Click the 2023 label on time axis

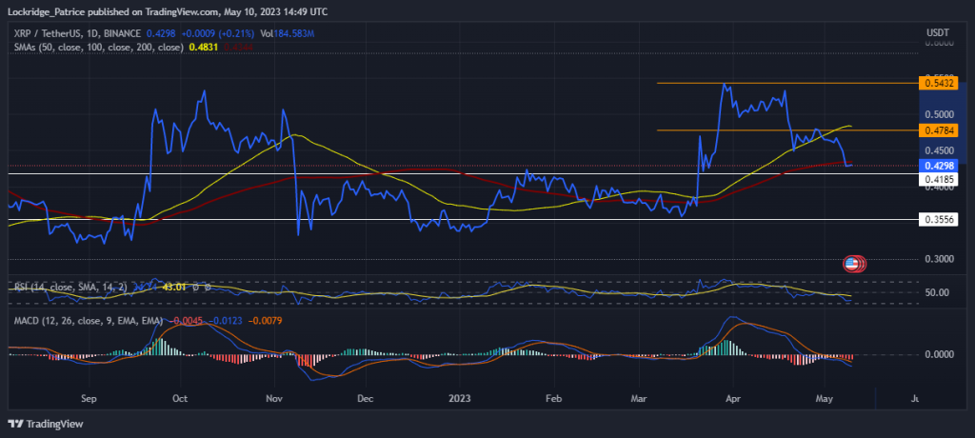tap(459, 398)
